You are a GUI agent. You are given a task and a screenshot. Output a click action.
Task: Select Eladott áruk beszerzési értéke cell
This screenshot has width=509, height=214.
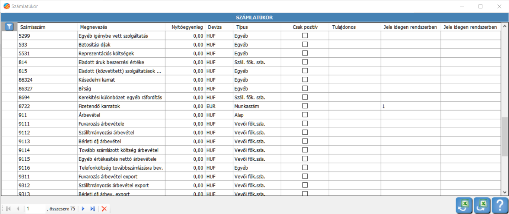click(x=121, y=62)
